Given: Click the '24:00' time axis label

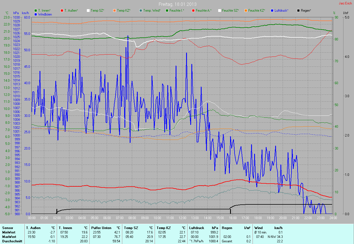Looking at the screenshot, I should [x=333, y=218].
